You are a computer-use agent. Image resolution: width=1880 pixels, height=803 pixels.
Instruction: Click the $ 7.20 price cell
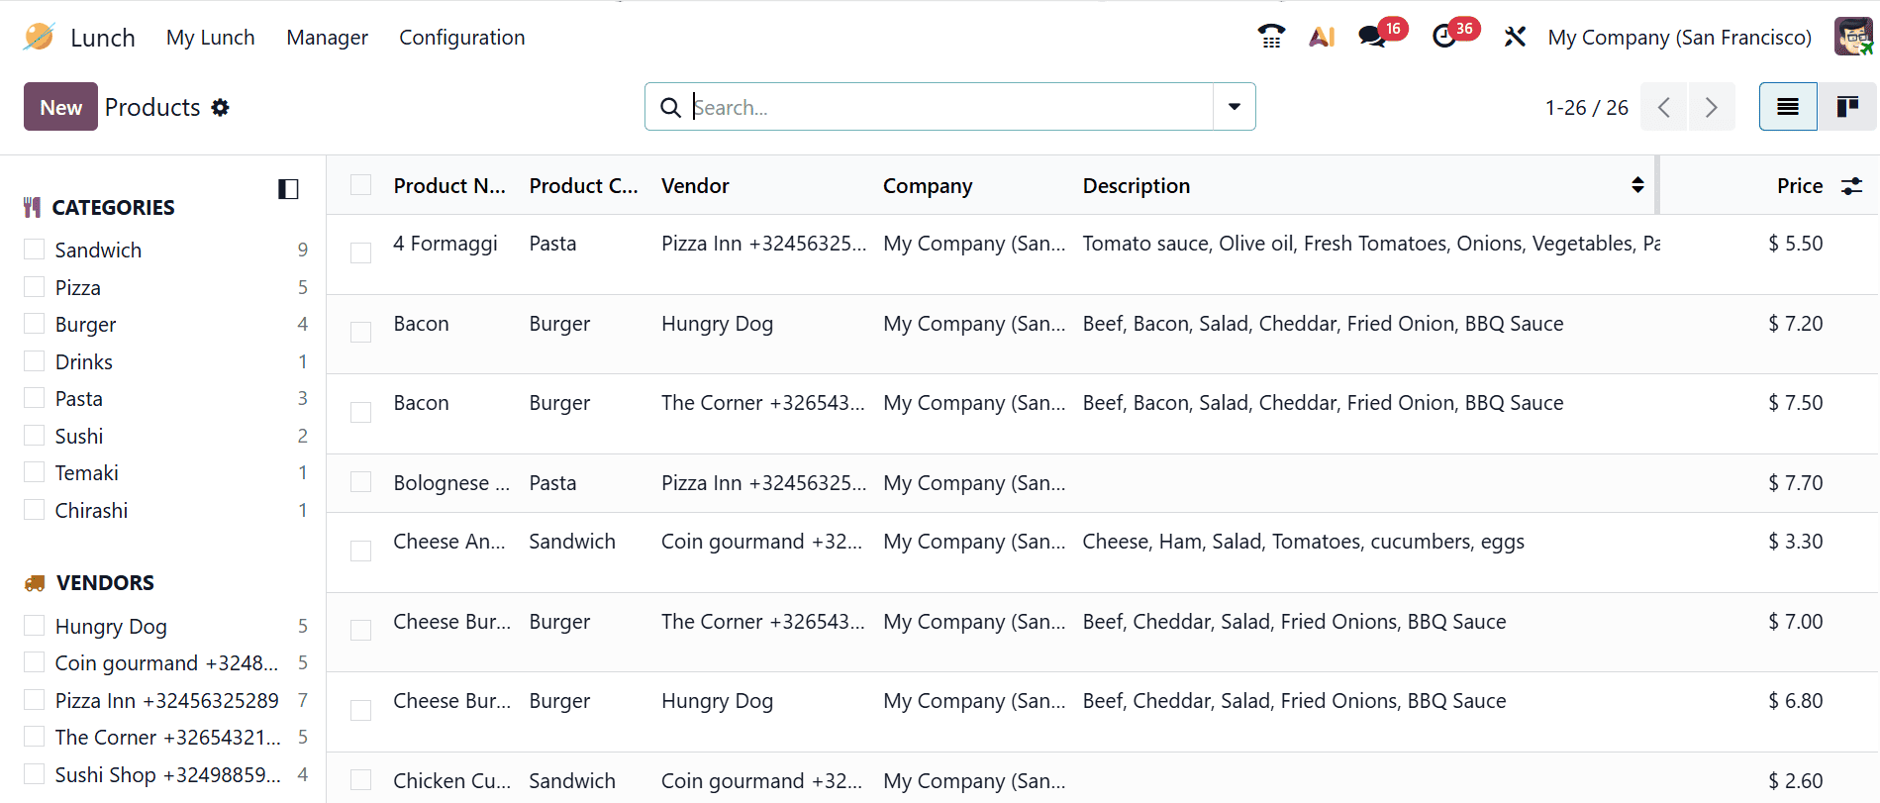[1795, 324]
